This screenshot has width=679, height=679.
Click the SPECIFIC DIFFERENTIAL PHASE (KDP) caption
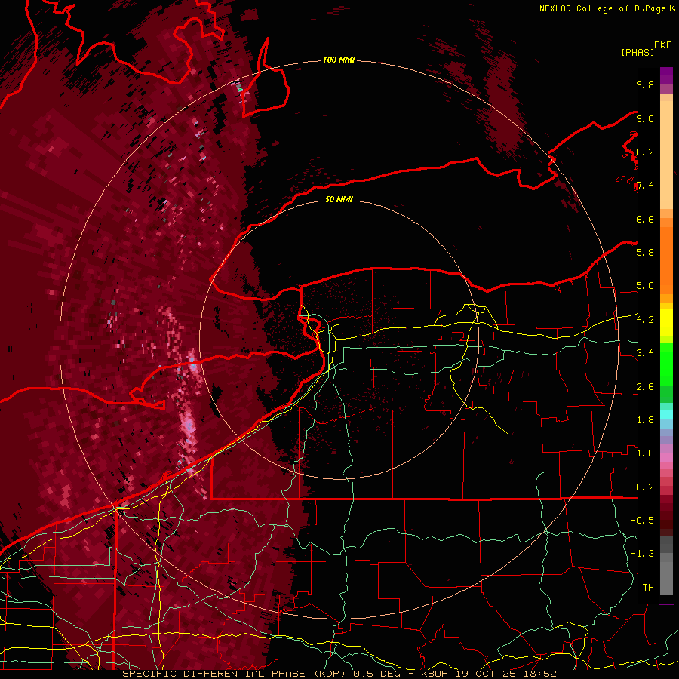(x=235, y=674)
